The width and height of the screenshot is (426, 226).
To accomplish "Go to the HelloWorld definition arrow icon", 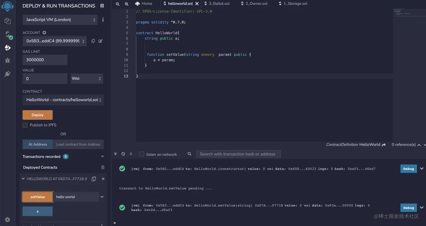I will click(384, 145).
